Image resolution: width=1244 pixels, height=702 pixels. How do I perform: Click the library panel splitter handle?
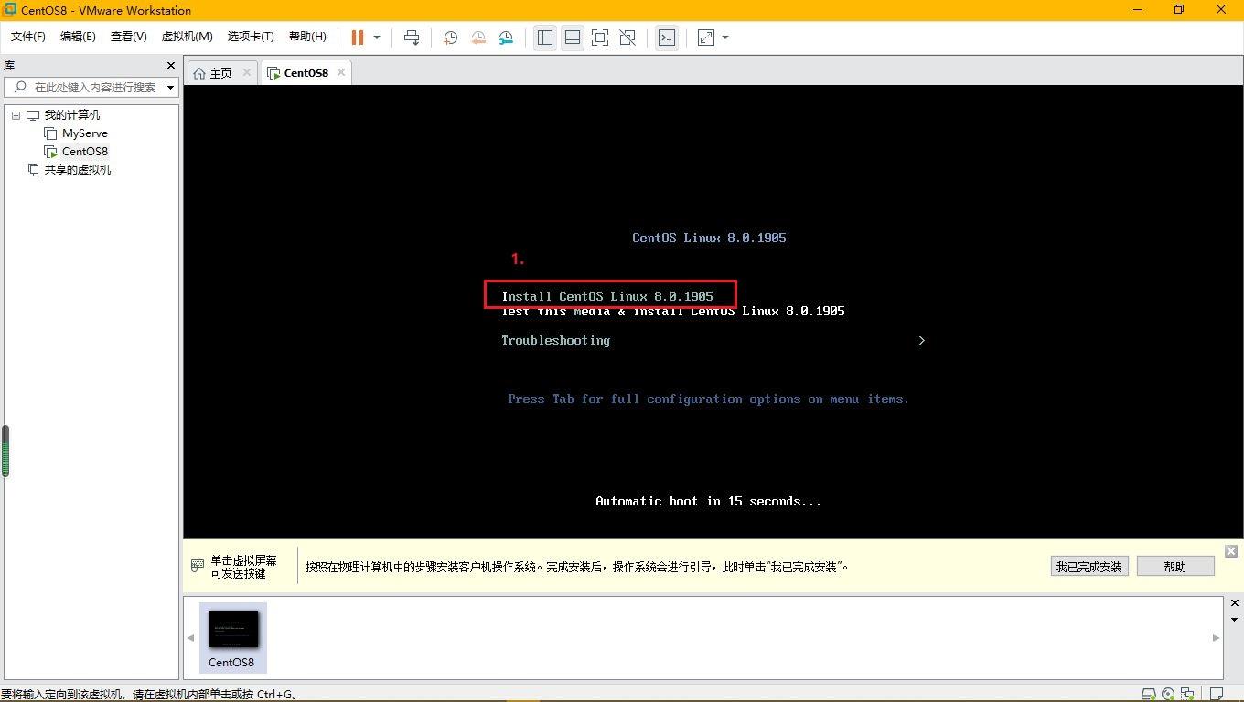click(5, 452)
